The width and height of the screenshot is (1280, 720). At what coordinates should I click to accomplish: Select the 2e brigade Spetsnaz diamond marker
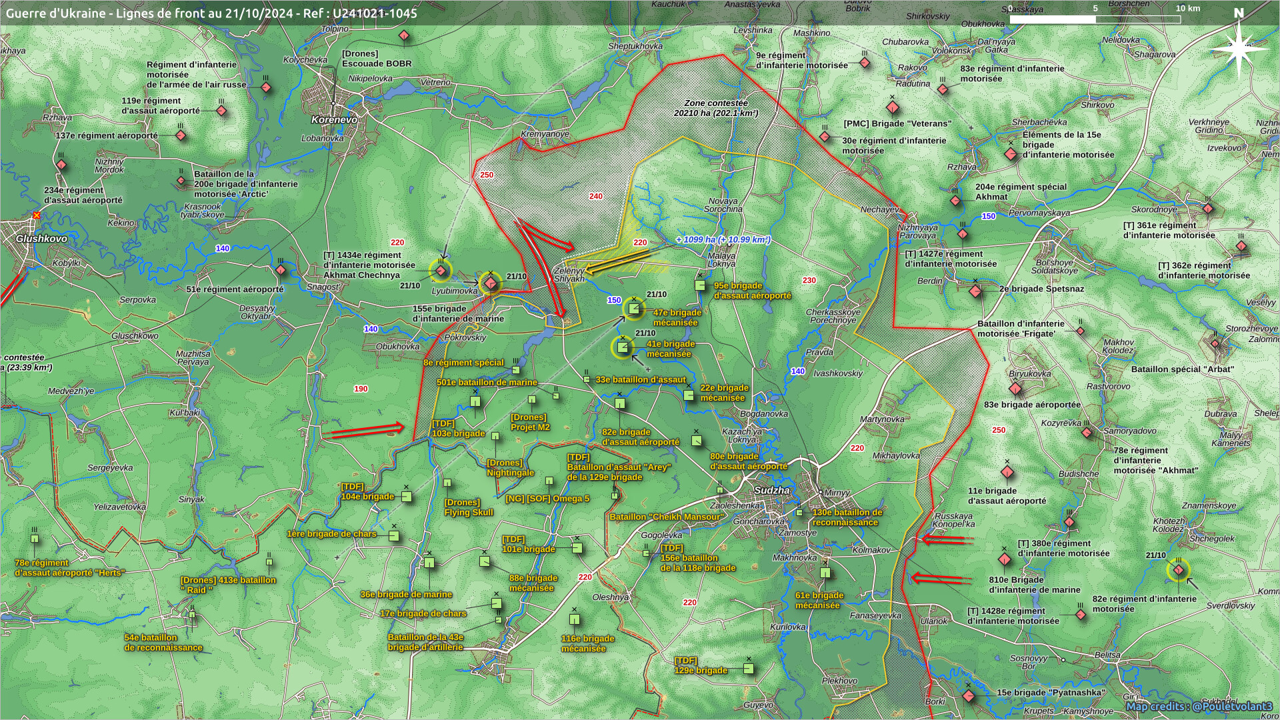click(x=975, y=291)
